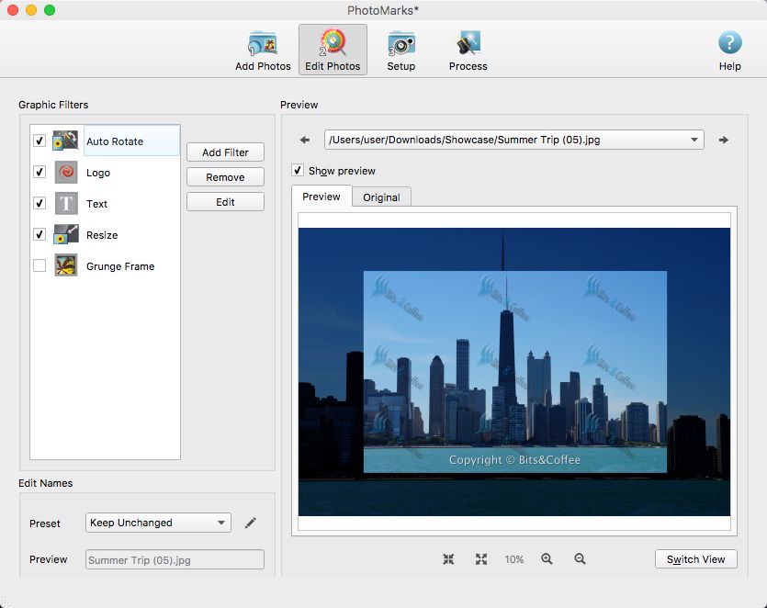This screenshot has width=767, height=608.
Task: Click the Resize filter icon
Action: (x=65, y=234)
